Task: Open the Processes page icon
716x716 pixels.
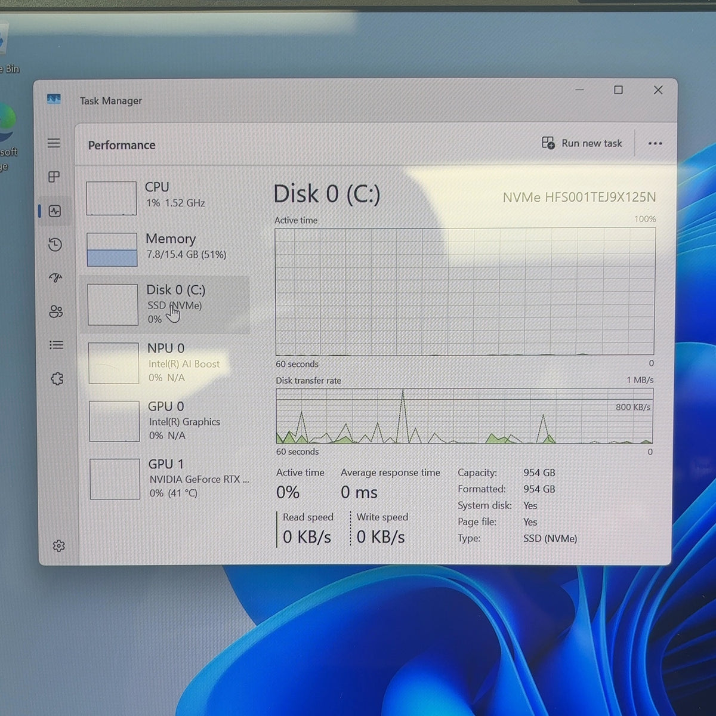Action: pyautogui.click(x=54, y=177)
